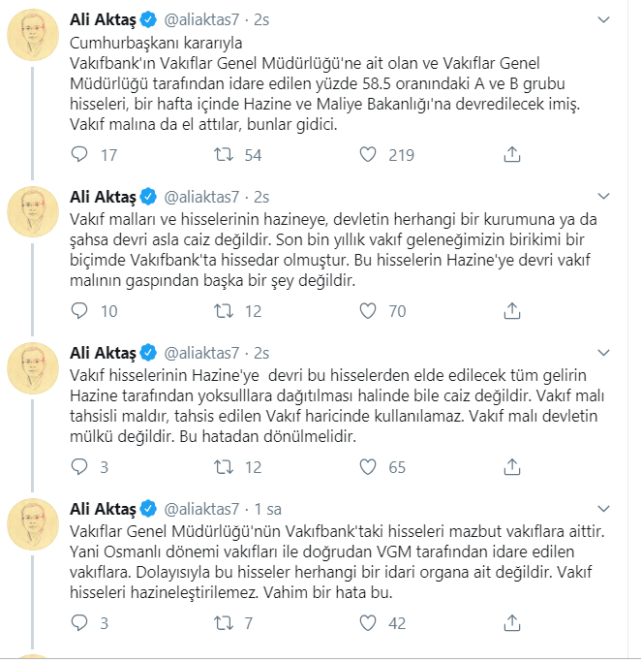Like the tweet with 219 likes
Image resolution: width=641 pixels, height=662 pixels.
point(368,155)
